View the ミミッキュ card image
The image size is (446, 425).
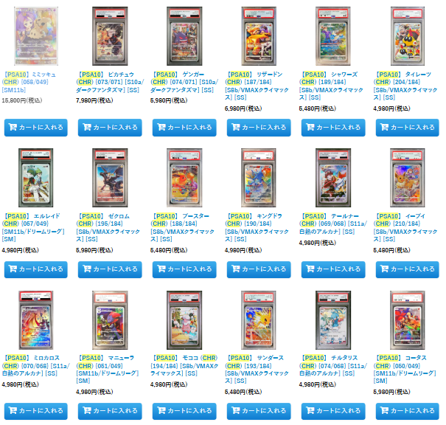[36, 36]
